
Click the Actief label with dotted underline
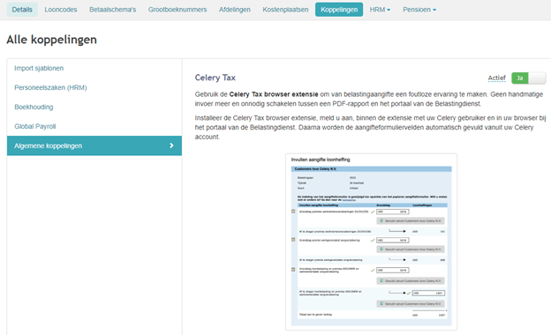pyautogui.click(x=496, y=78)
